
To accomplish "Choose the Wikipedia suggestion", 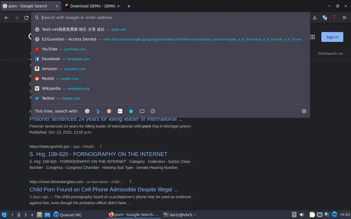I will point(171,89).
